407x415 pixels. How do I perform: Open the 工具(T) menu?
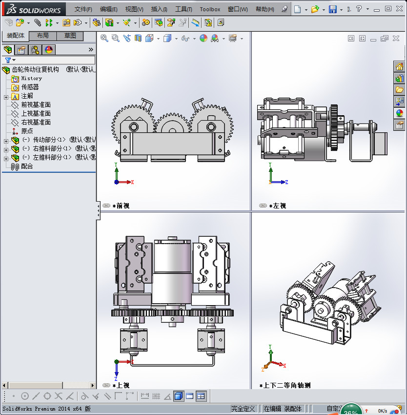[183, 9]
